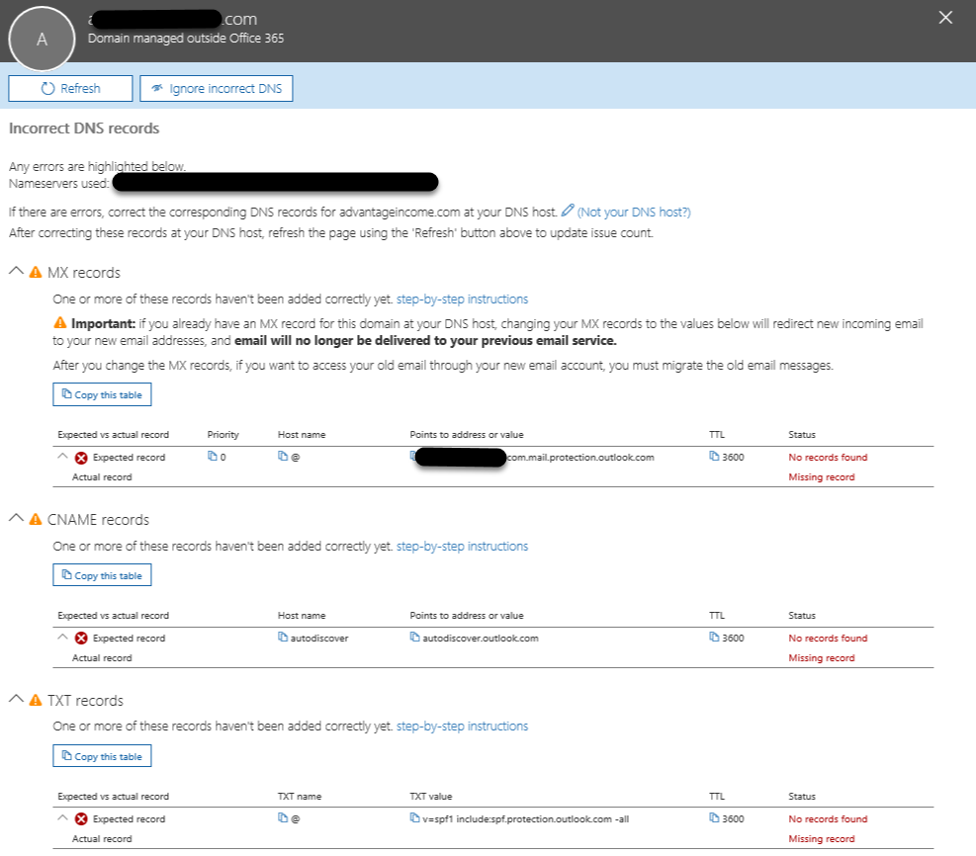The image size is (976, 856).
Task: Click MX record red error icon
Action: click(x=81, y=458)
